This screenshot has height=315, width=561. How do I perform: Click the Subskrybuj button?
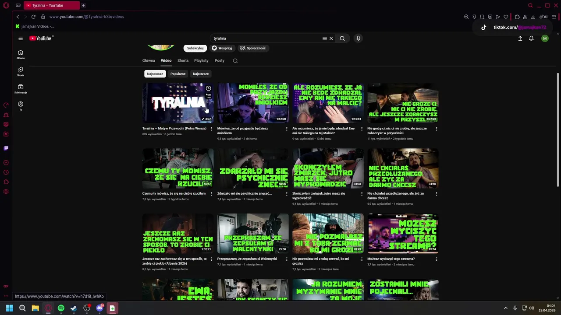195,48
